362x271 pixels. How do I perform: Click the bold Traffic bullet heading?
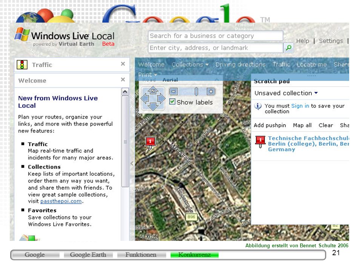pyautogui.click(x=38, y=144)
